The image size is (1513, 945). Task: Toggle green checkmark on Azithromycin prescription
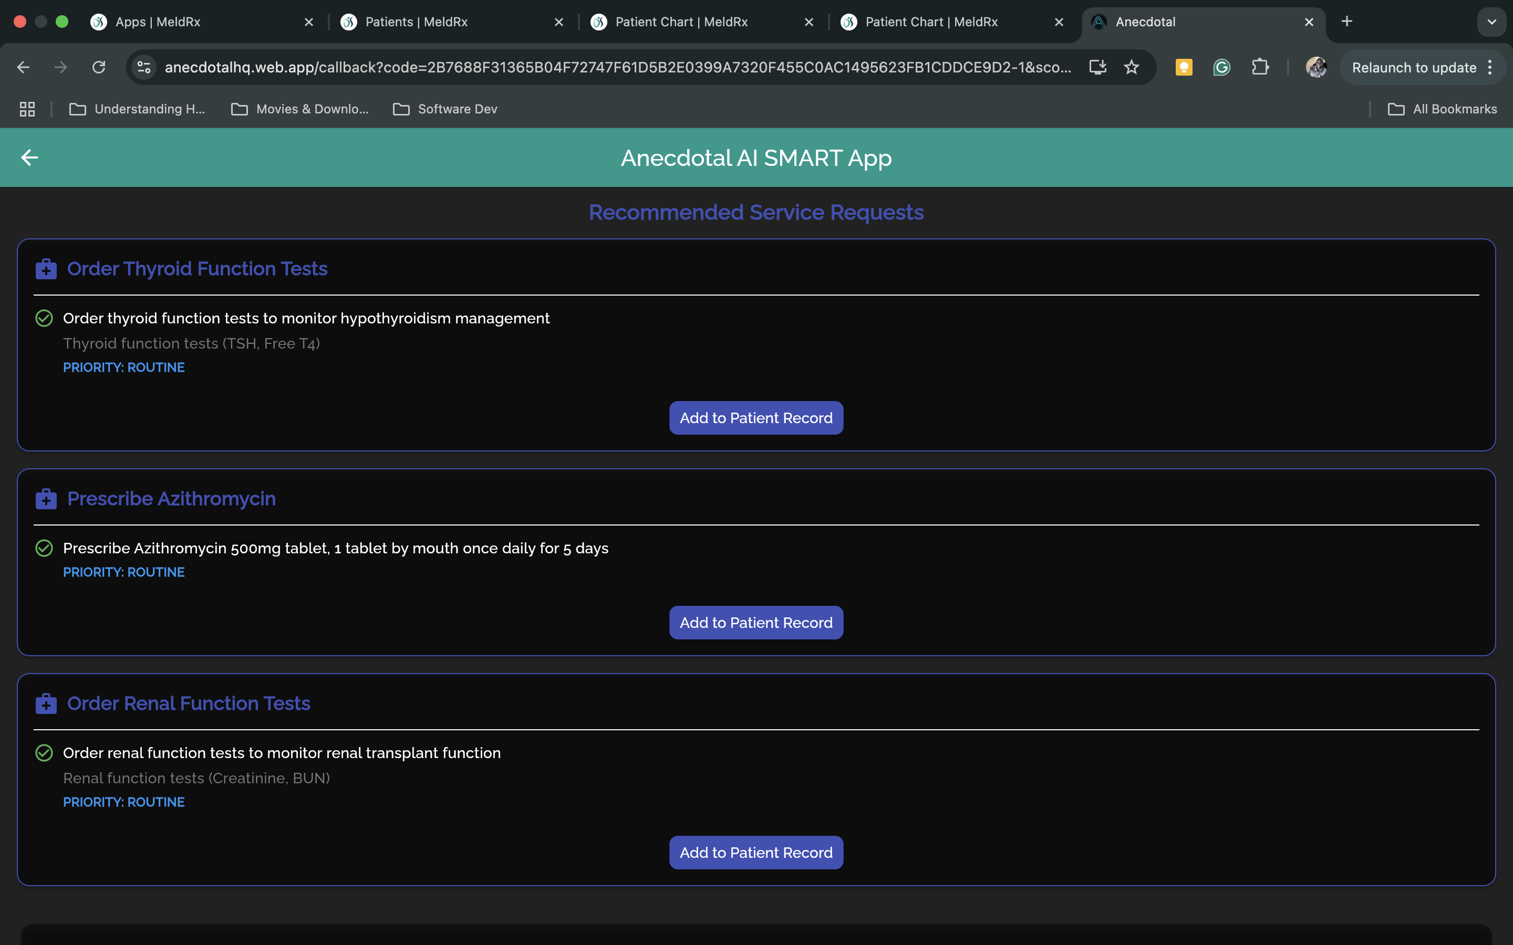[x=44, y=548]
